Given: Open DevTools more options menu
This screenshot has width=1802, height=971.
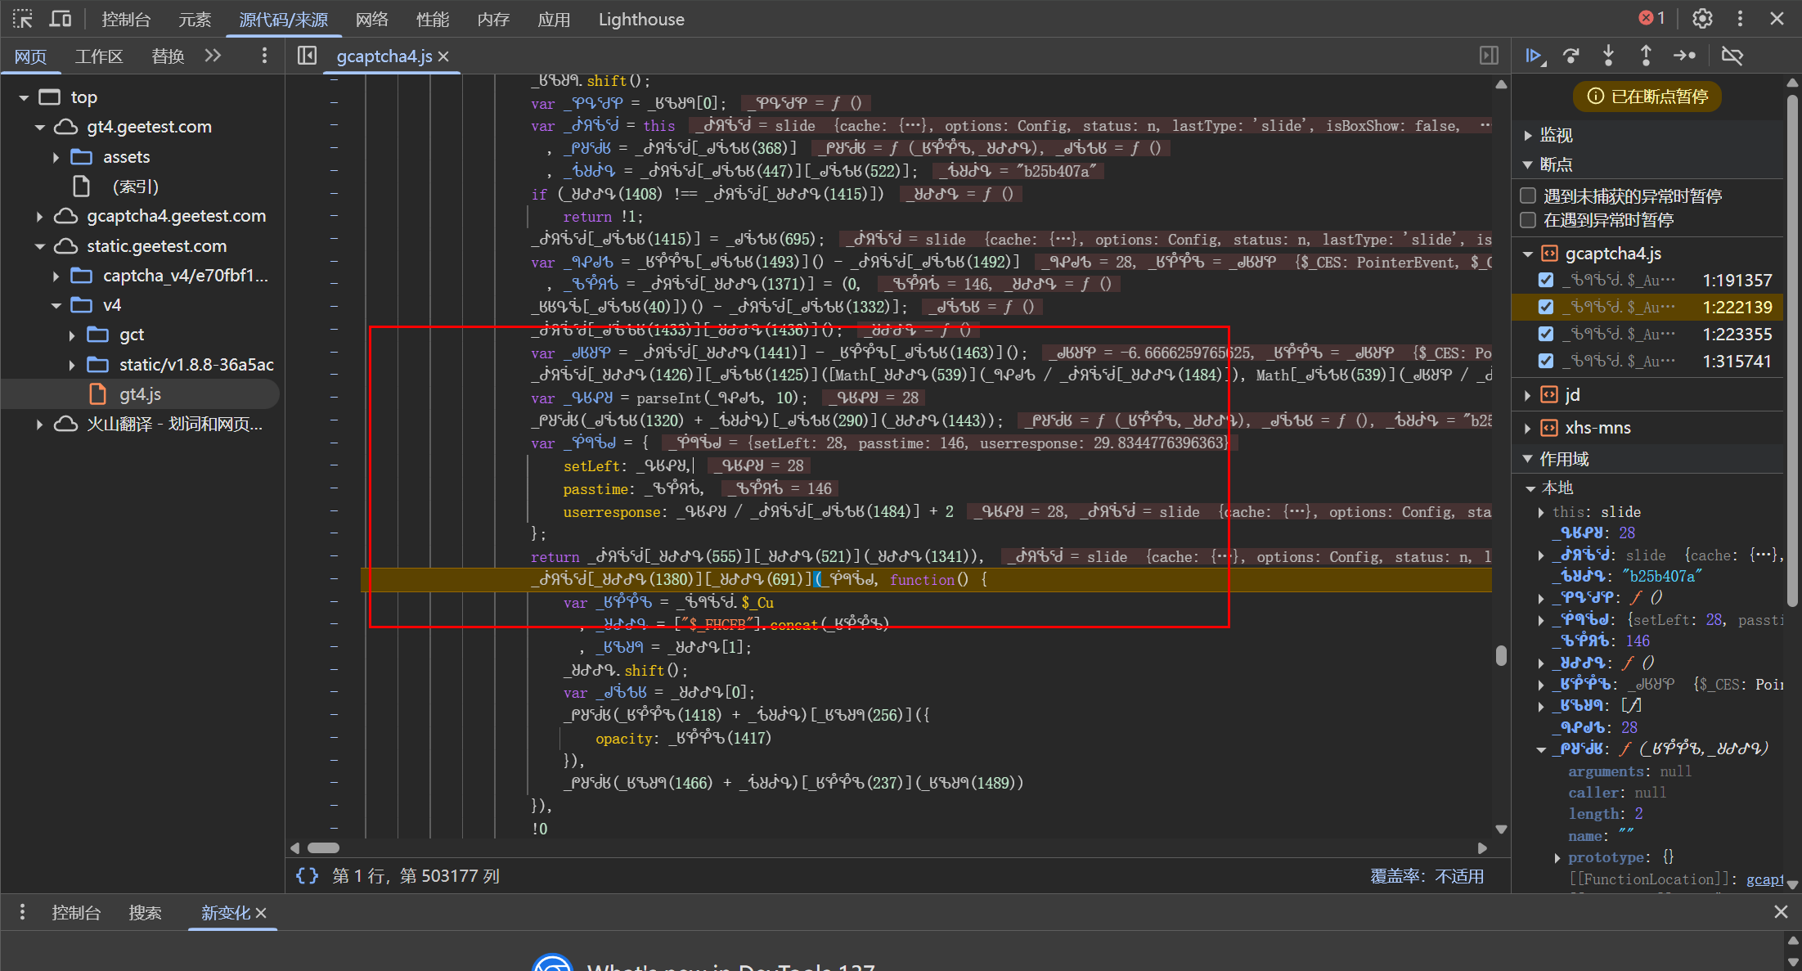Looking at the screenshot, I should [1740, 19].
